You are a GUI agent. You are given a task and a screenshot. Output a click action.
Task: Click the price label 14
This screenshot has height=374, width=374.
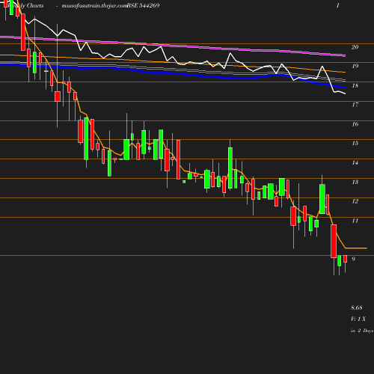coord(355,163)
